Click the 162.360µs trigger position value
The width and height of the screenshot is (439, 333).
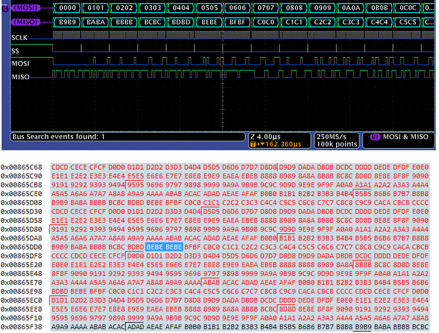pyautogui.click(x=283, y=144)
